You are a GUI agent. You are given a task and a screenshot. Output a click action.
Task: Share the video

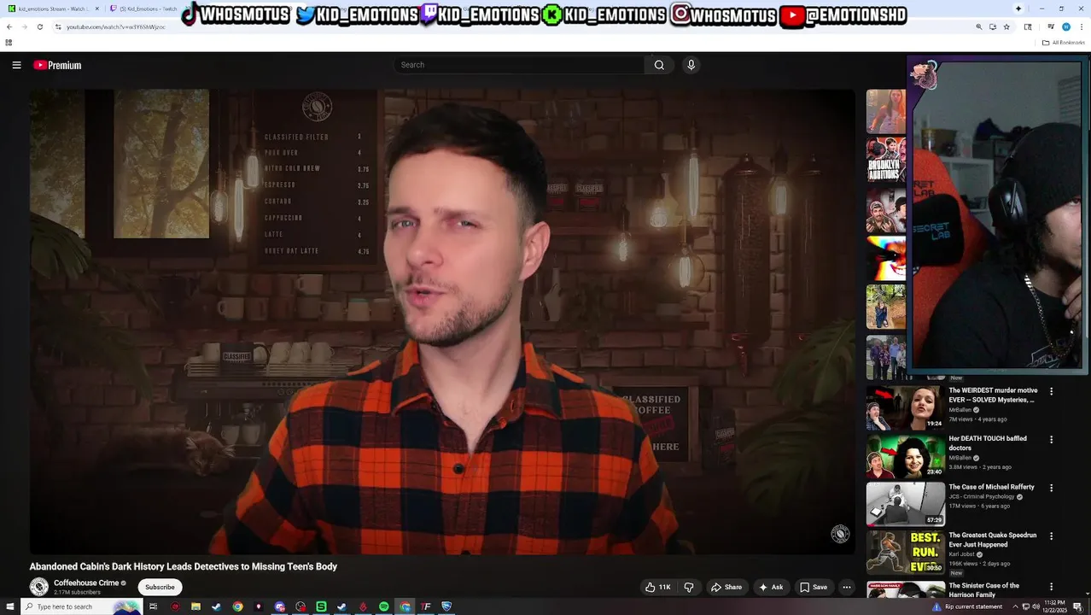(x=726, y=587)
